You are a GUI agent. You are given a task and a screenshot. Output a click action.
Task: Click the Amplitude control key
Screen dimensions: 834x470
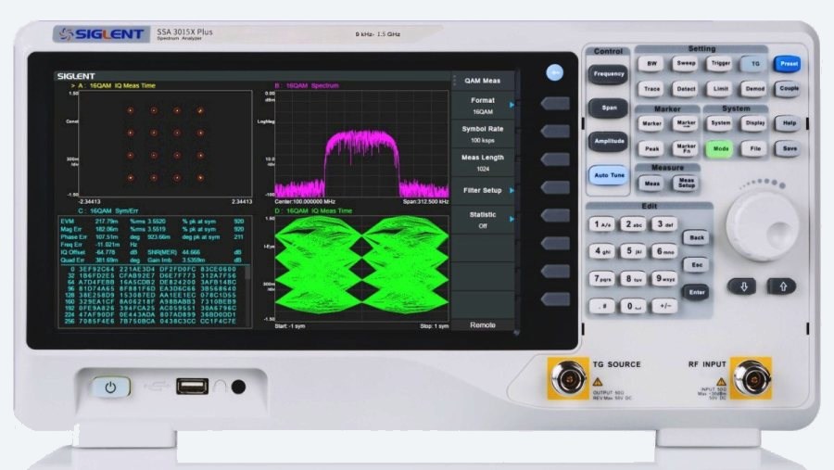coord(609,142)
